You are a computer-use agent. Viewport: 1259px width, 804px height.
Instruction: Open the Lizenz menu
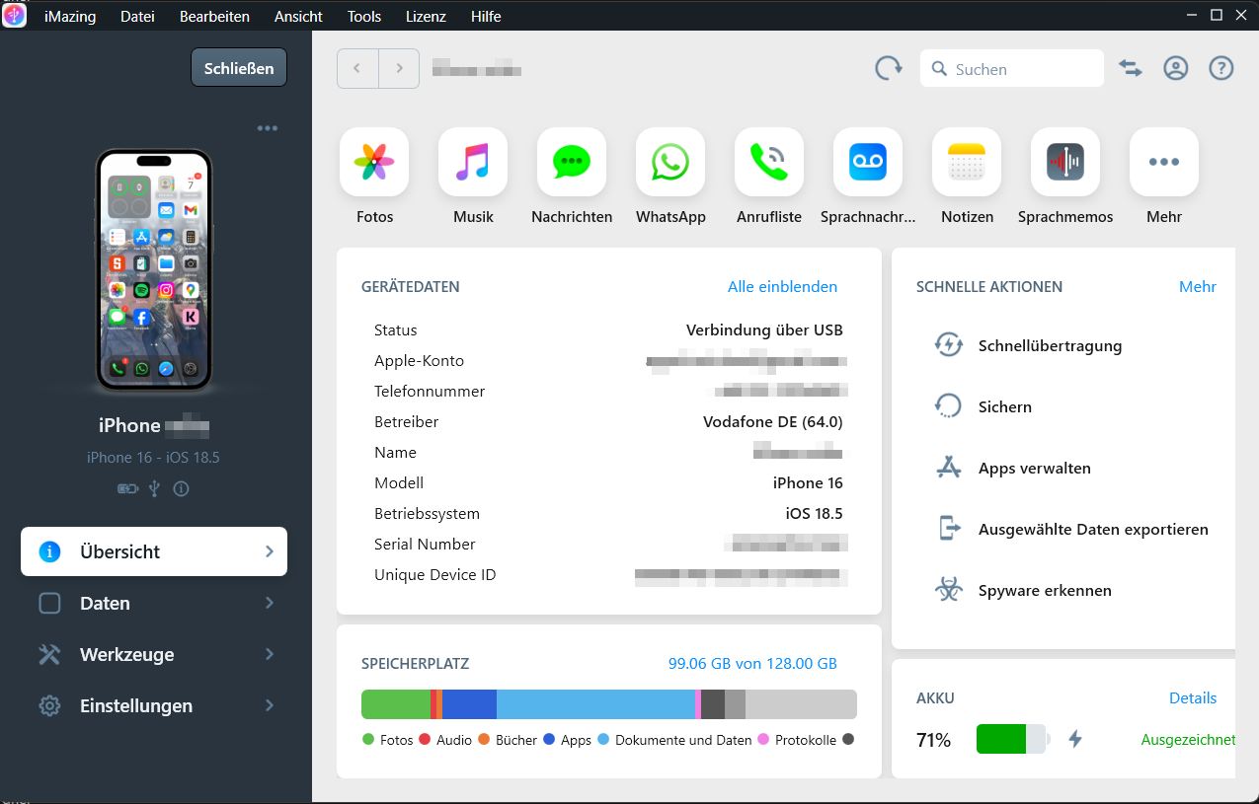(x=426, y=16)
